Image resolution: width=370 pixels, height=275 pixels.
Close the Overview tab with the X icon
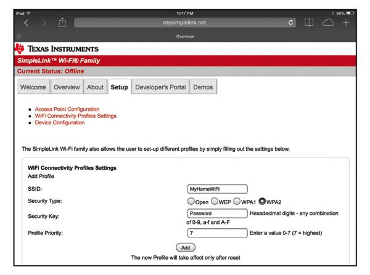19,36
